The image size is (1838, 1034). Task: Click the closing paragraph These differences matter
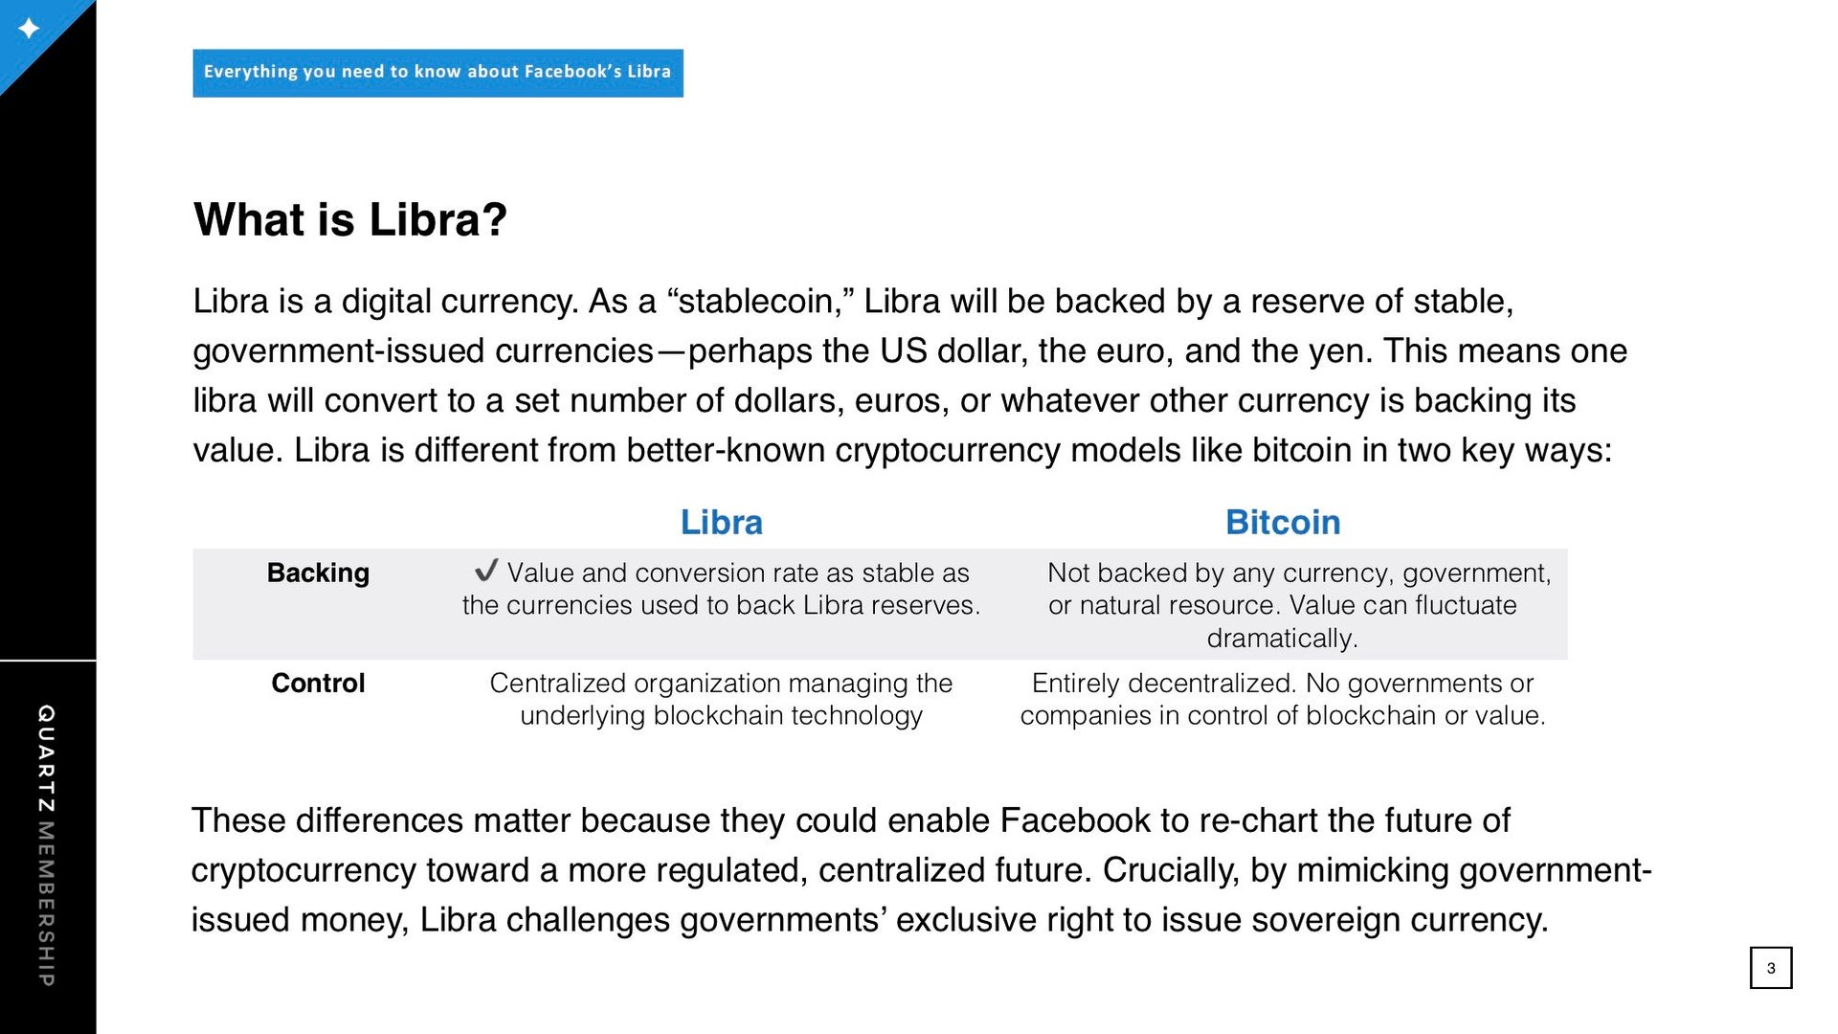(x=921, y=870)
